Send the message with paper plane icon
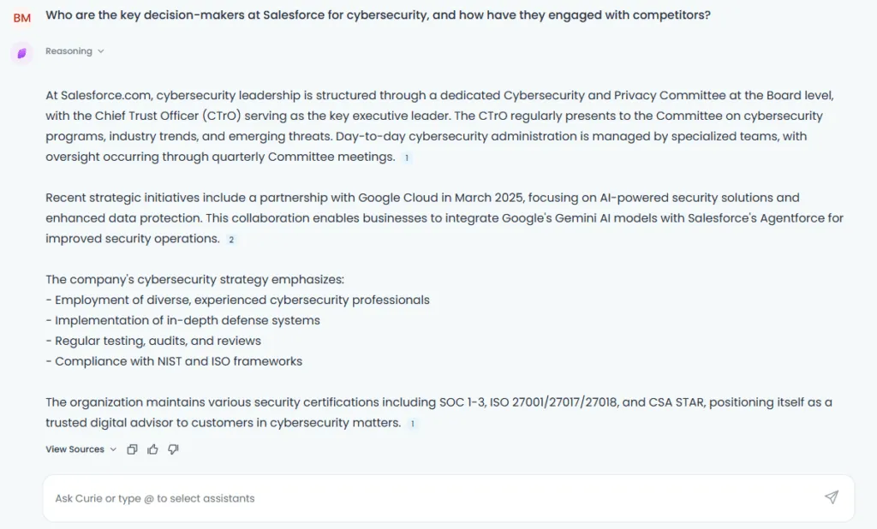Viewport: 877px width, 529px height. 832,497
